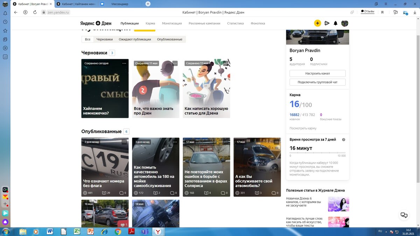Viewport: 420px width, 236px height.
Task: Click the yellow plus create-publication button
Action: coord(317,23)
